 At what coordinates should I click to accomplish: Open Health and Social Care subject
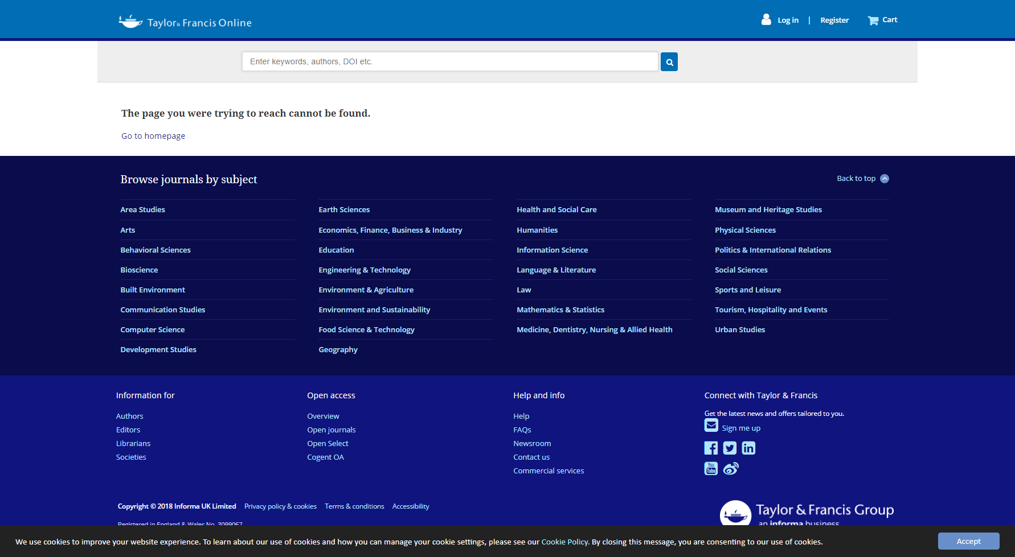[556, 210]
